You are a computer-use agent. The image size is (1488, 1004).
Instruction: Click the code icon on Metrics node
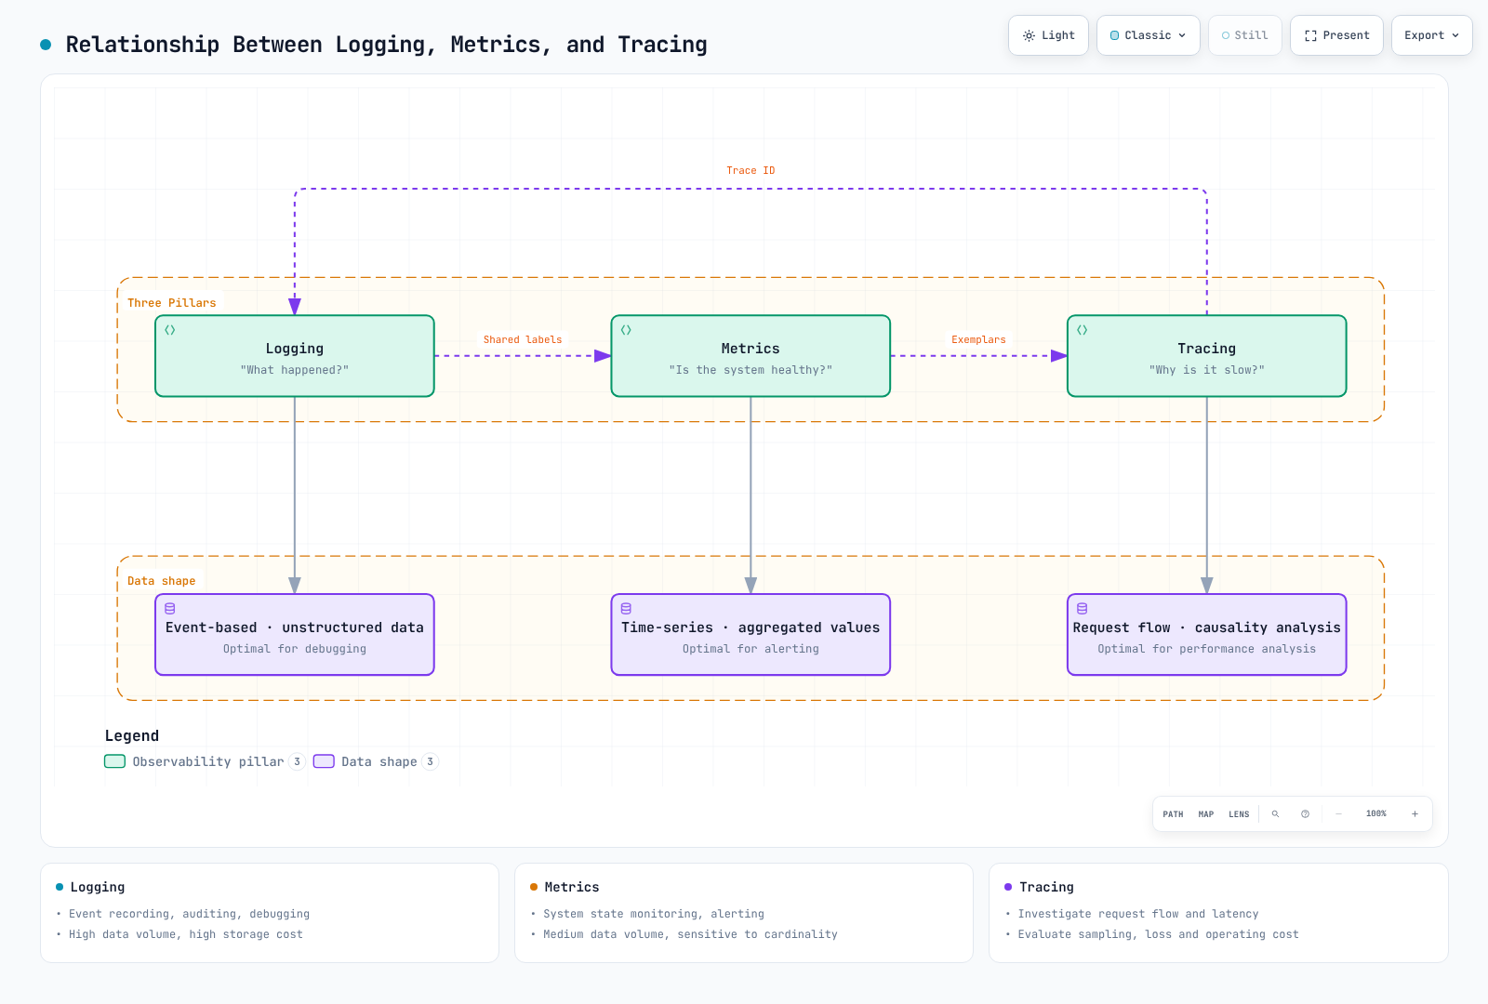(x=626, y=330)
